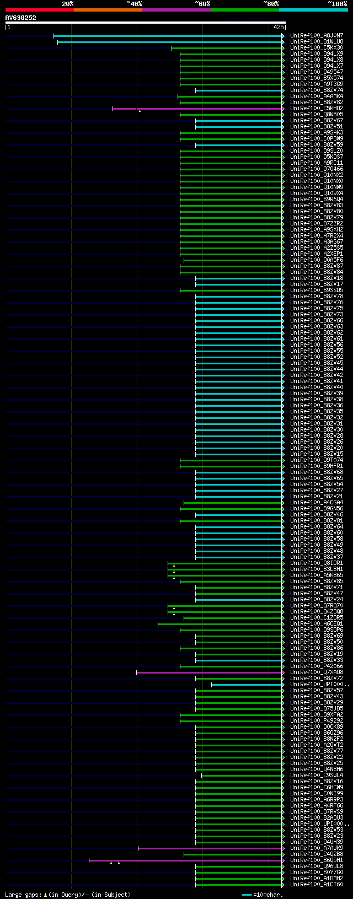Image resolution: width=353 pixels, height=899 pixels.
Task: Select the UniRef100_A5K865 label
Action: [317, 575]
